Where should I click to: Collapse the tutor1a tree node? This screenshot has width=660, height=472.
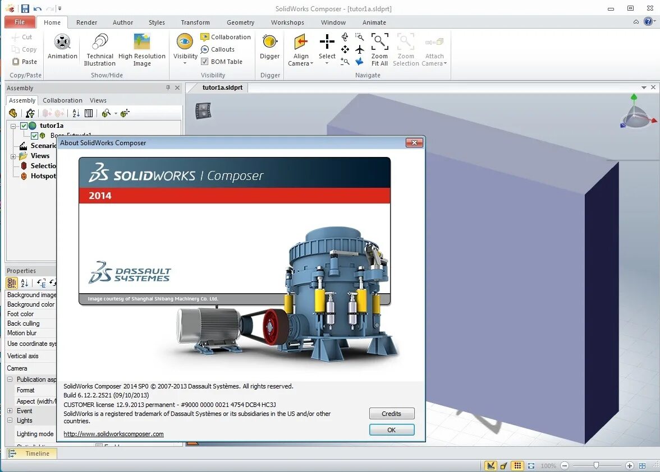[13, 126]
